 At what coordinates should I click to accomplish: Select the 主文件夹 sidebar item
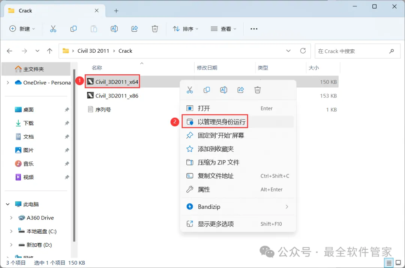coord(36,69)
